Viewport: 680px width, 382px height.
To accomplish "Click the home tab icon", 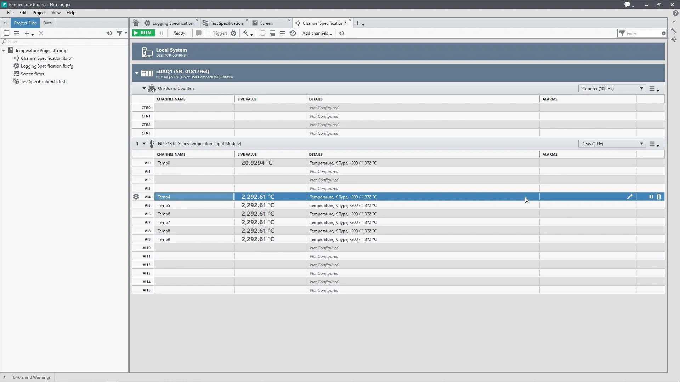I will tap(136, 23).
